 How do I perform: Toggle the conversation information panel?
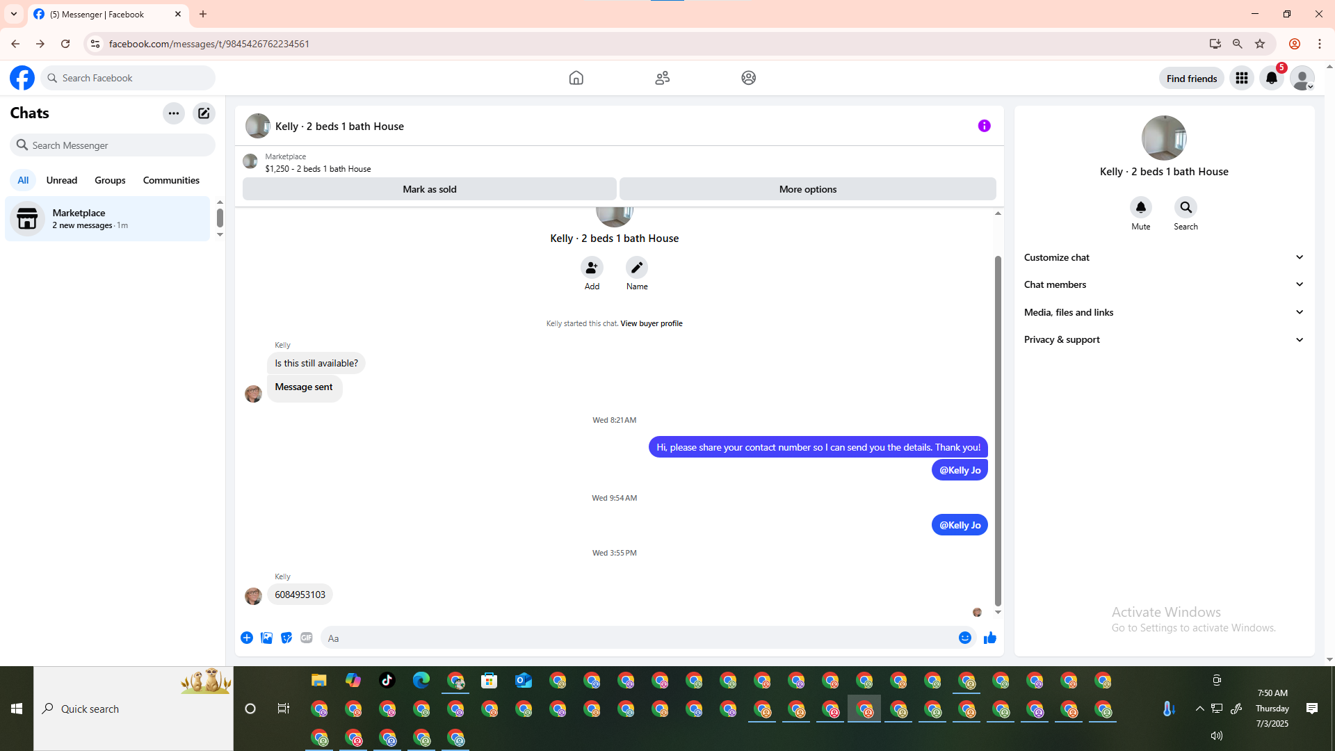tap(984, 126)
